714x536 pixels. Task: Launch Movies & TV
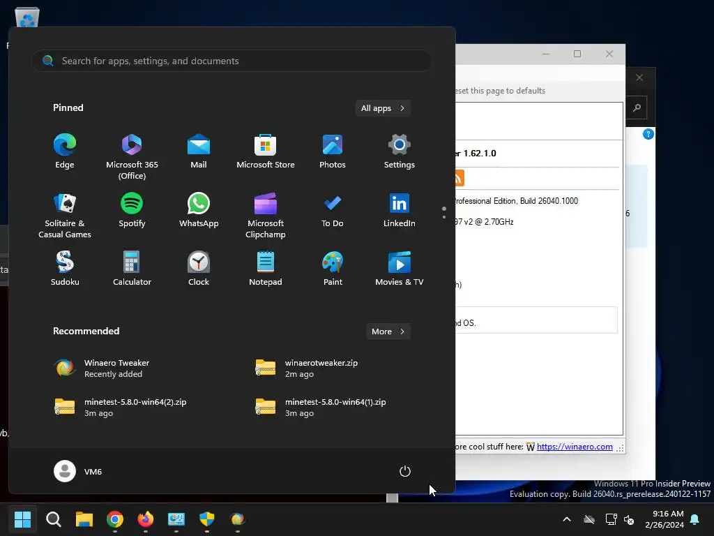pos(400,269)
